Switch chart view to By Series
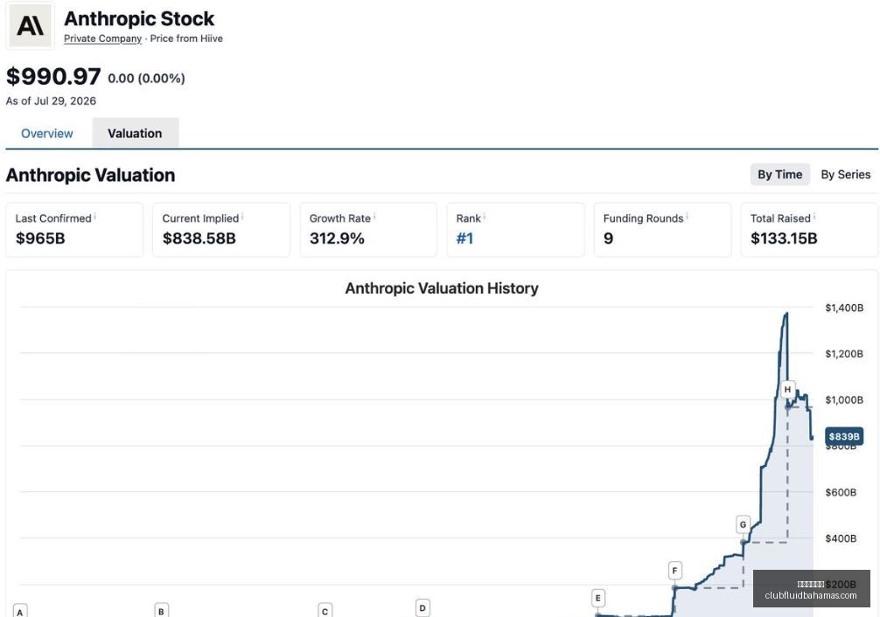The width and height of the screenshot is (880, 617). (845, 175)
